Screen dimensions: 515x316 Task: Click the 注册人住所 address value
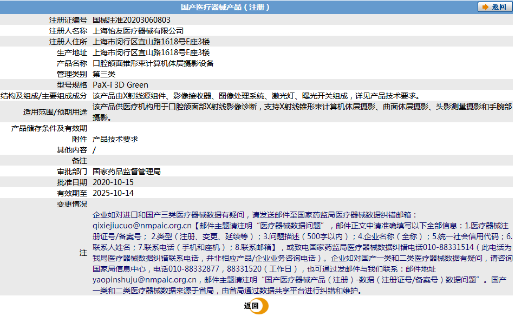click(151, 42)
